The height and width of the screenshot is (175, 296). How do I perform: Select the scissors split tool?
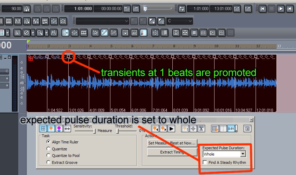[x=17, y=33]
